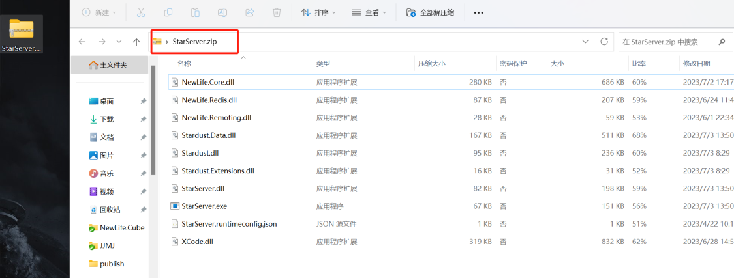
Task: Click StarServer.zip in the address bar path
Action: pos(194,42)
